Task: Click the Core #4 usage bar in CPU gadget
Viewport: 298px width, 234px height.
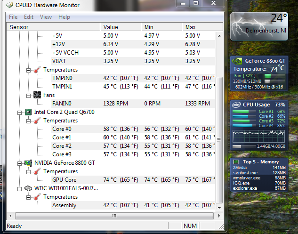Action: coord(244,126)
